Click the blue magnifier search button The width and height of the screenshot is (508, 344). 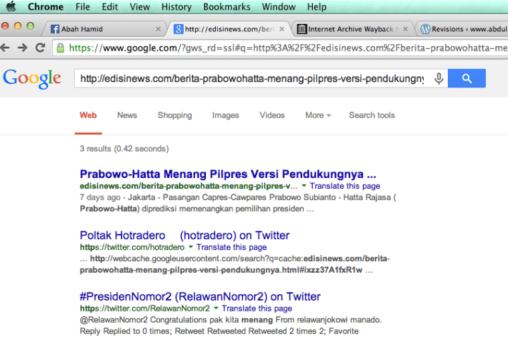pyautogui.click(x=467, y=78)
